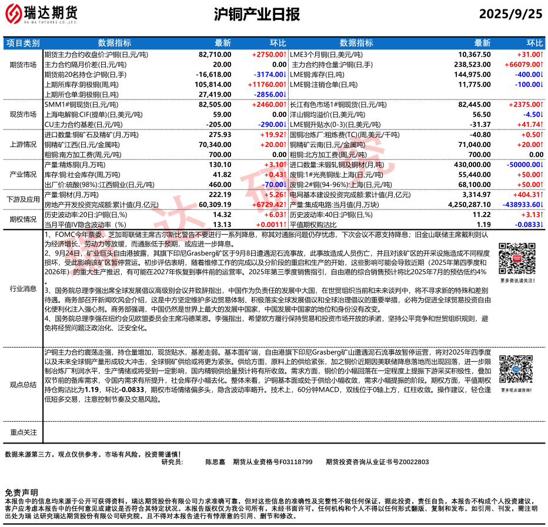
Task: Select the 项目类别 column header
Action: click(x=23, y=43)
